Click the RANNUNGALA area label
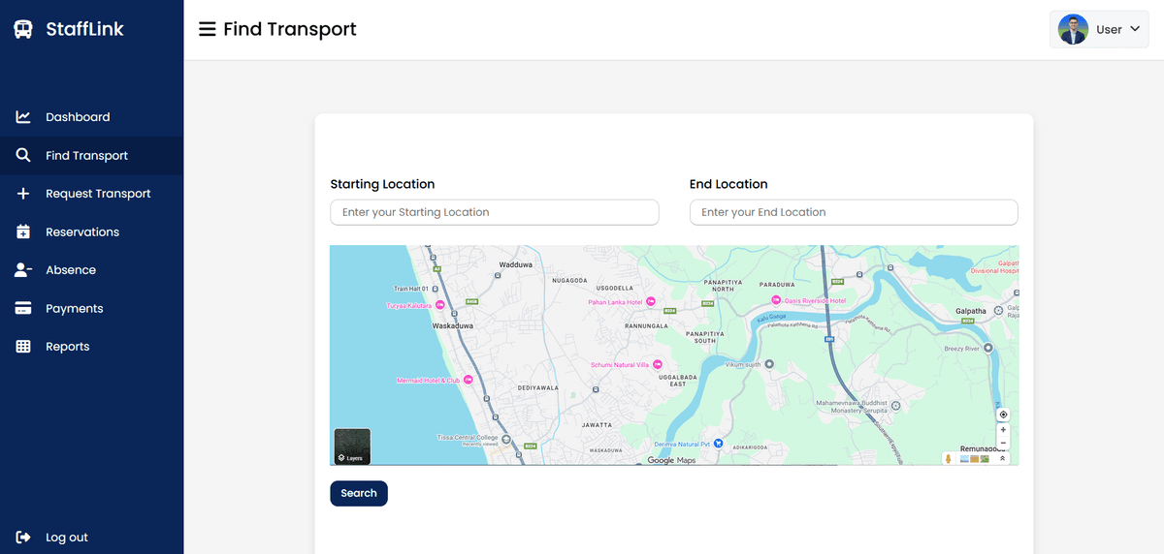Viewport: 1164px width, 554px height. 646,326
